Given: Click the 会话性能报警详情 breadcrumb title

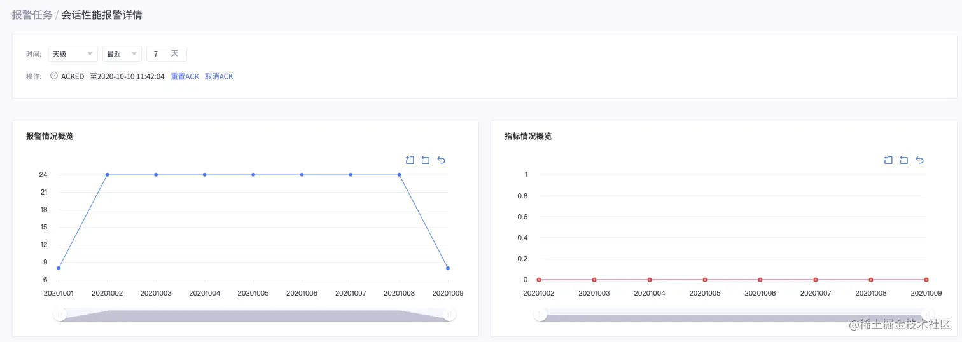Looking at the screenshot, I should 102,15.
